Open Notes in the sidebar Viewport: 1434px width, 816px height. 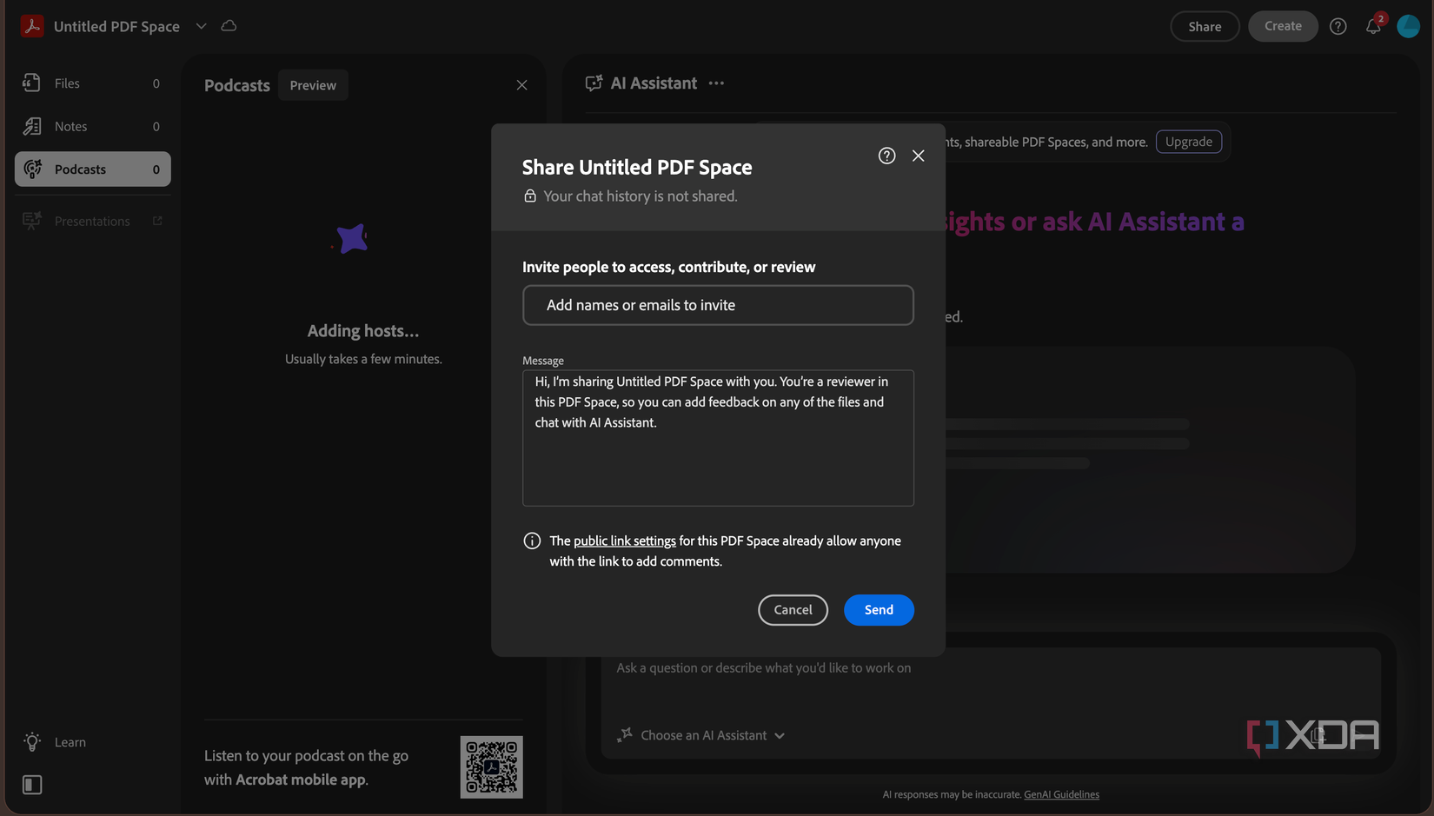92,126
